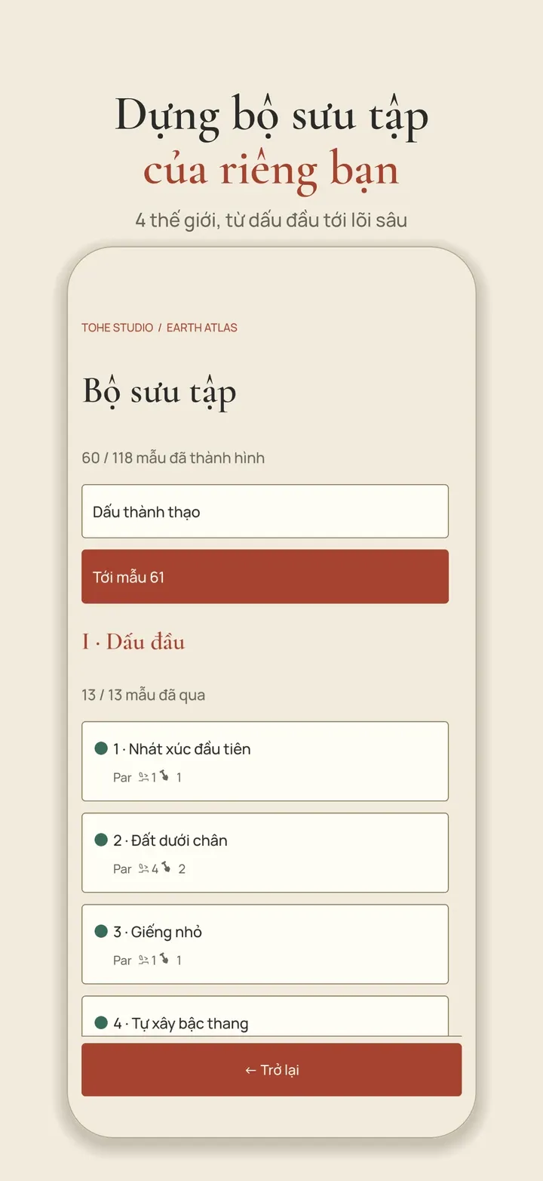Select the level 3 · Giếng nhỏ title
This screenshot has width=543, height=1181.
point(158,932)
